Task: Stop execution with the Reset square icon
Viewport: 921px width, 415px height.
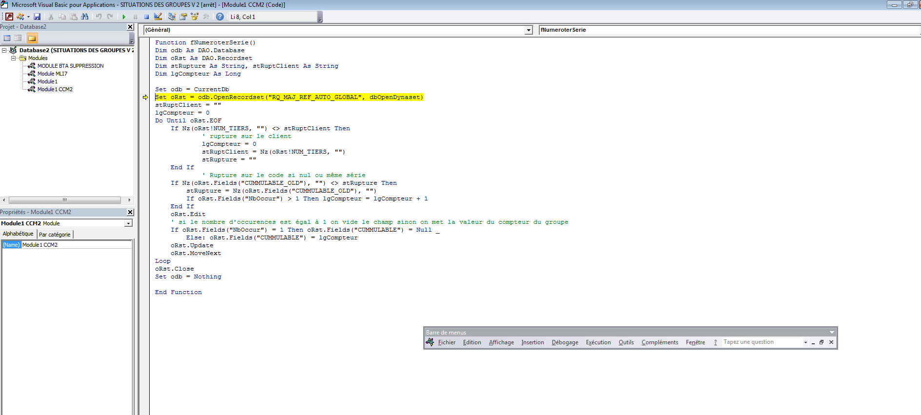Action: tap(146, 17)
